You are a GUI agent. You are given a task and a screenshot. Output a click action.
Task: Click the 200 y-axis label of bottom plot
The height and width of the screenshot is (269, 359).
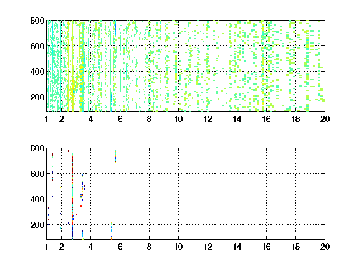point(37,225)
